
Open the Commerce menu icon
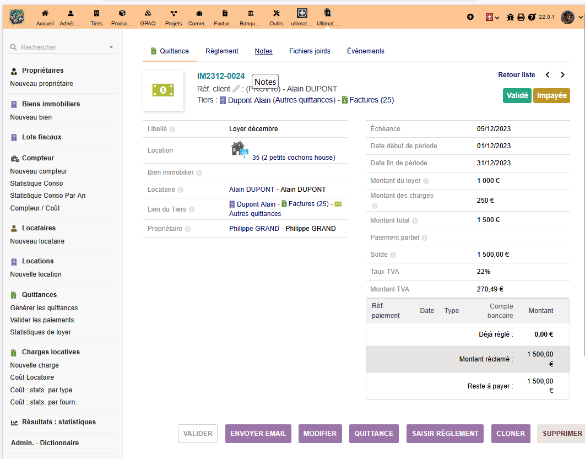[199, 17]
